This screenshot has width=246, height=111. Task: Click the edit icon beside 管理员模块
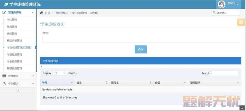click(4, 12)
